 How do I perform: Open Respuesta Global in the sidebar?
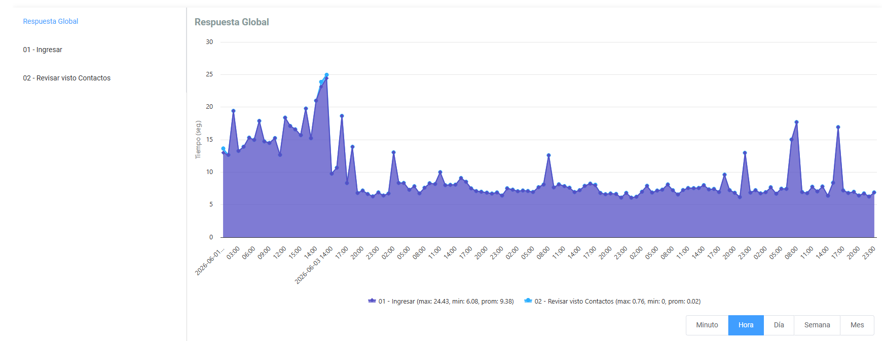[x=51, y=21]
